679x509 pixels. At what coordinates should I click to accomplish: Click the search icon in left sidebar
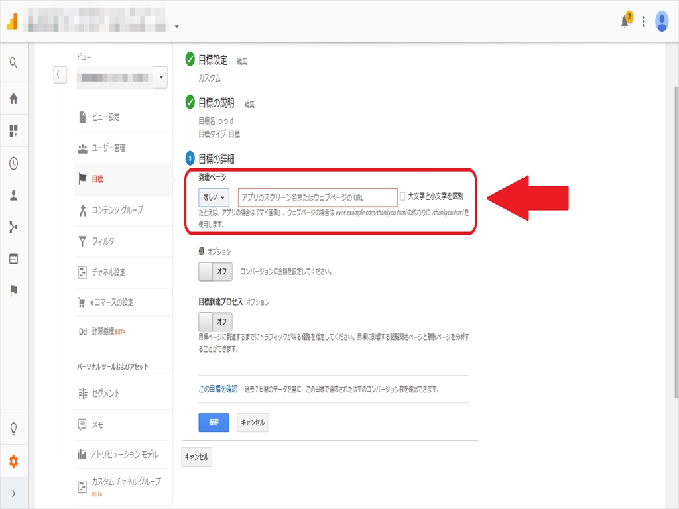pyautogui.click(x=13, y=63)
